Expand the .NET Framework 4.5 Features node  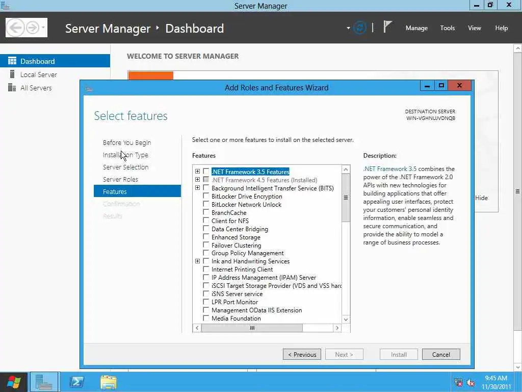[197, 180]
